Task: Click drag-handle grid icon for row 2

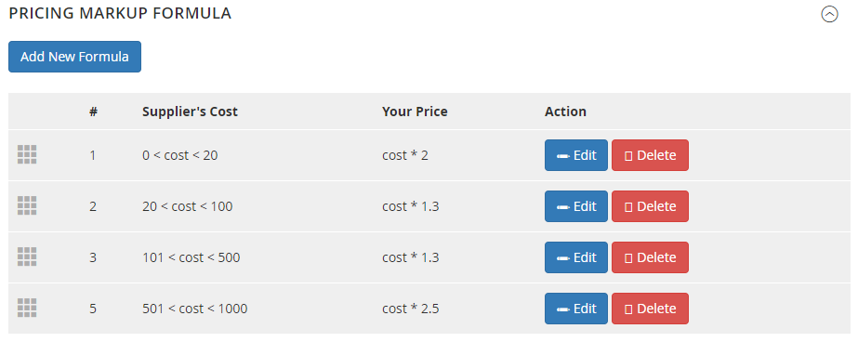Action: coord(27,205)
